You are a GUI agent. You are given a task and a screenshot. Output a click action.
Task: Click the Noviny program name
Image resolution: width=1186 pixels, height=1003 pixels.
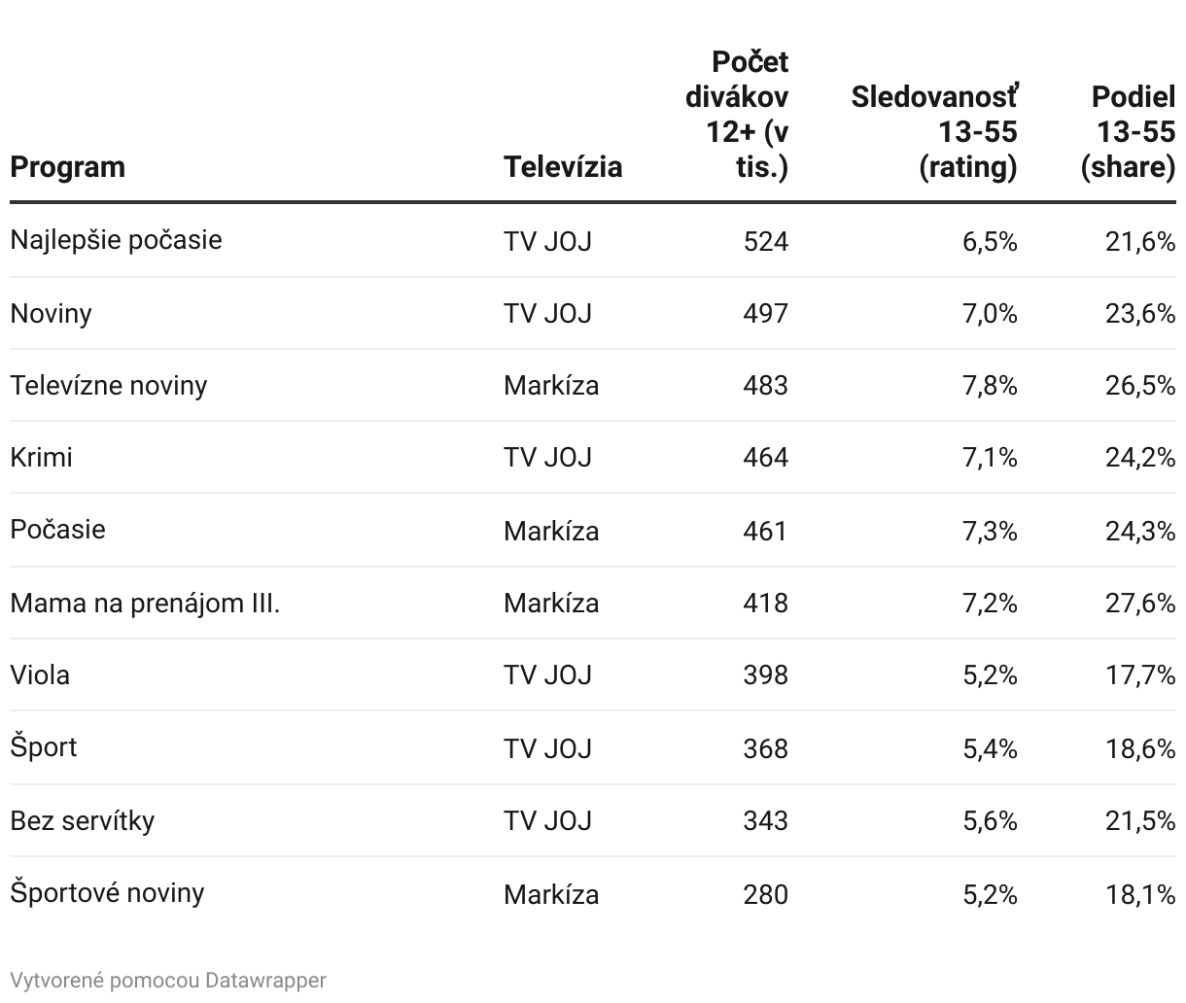[51, 314]
